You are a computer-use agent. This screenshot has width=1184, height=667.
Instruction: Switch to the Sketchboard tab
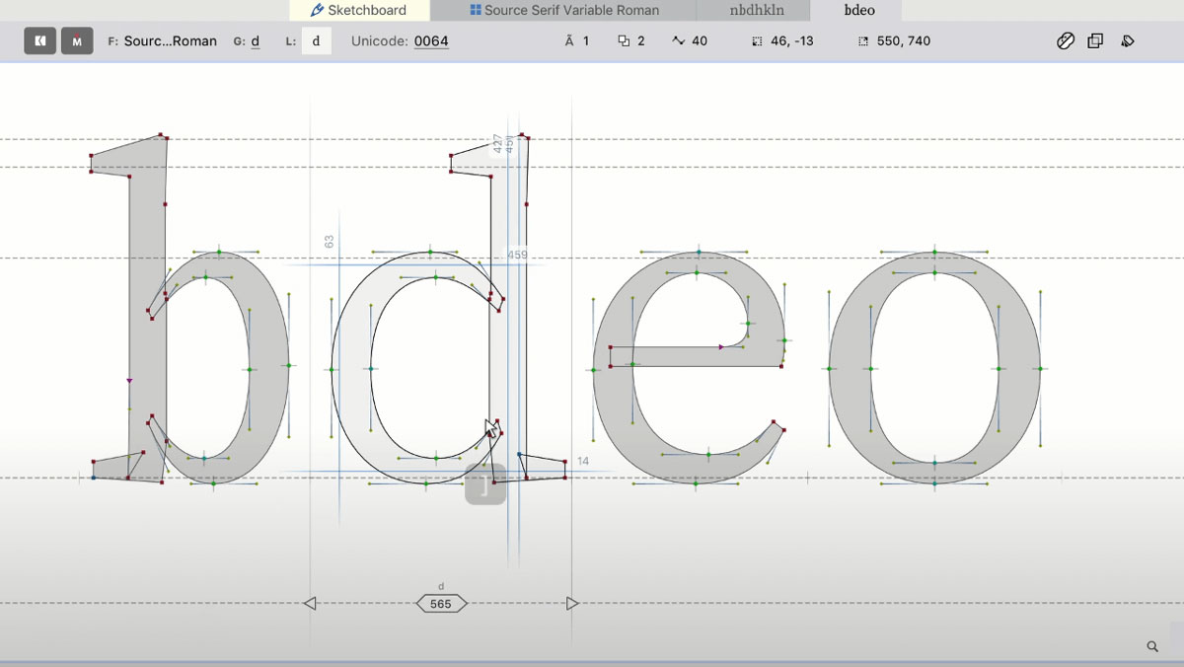(359, 11)
